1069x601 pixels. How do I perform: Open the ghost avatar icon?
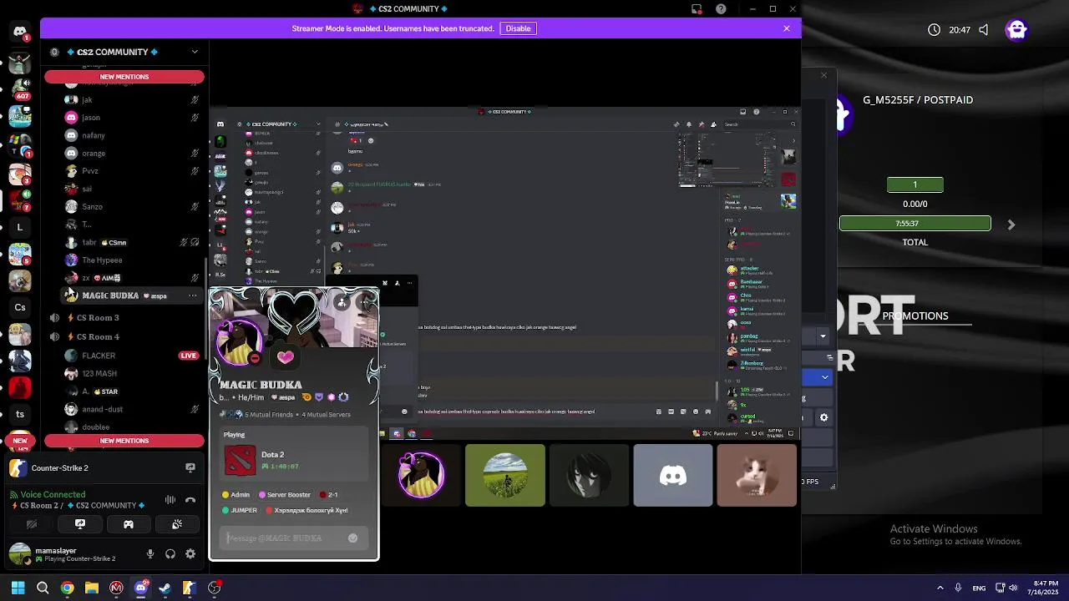pyautogui.click(x=1016, y=30)
